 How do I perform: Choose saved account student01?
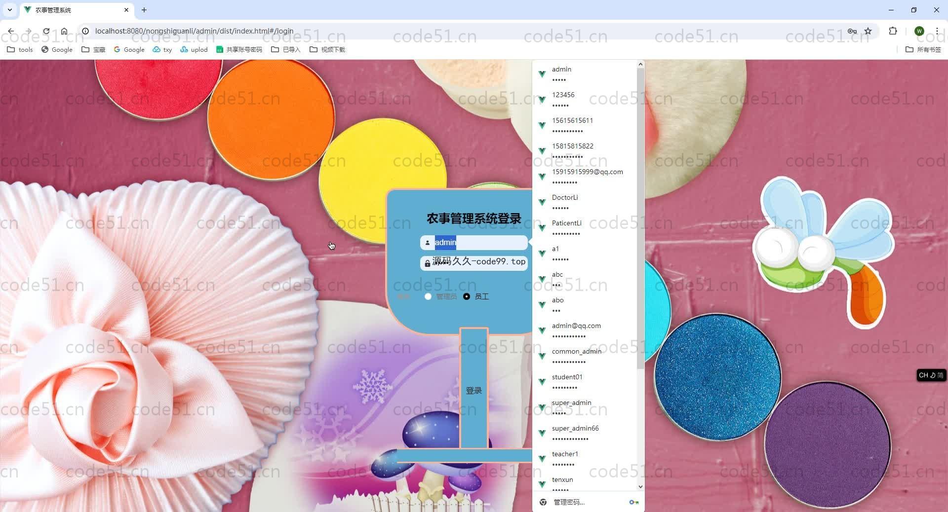585,382
